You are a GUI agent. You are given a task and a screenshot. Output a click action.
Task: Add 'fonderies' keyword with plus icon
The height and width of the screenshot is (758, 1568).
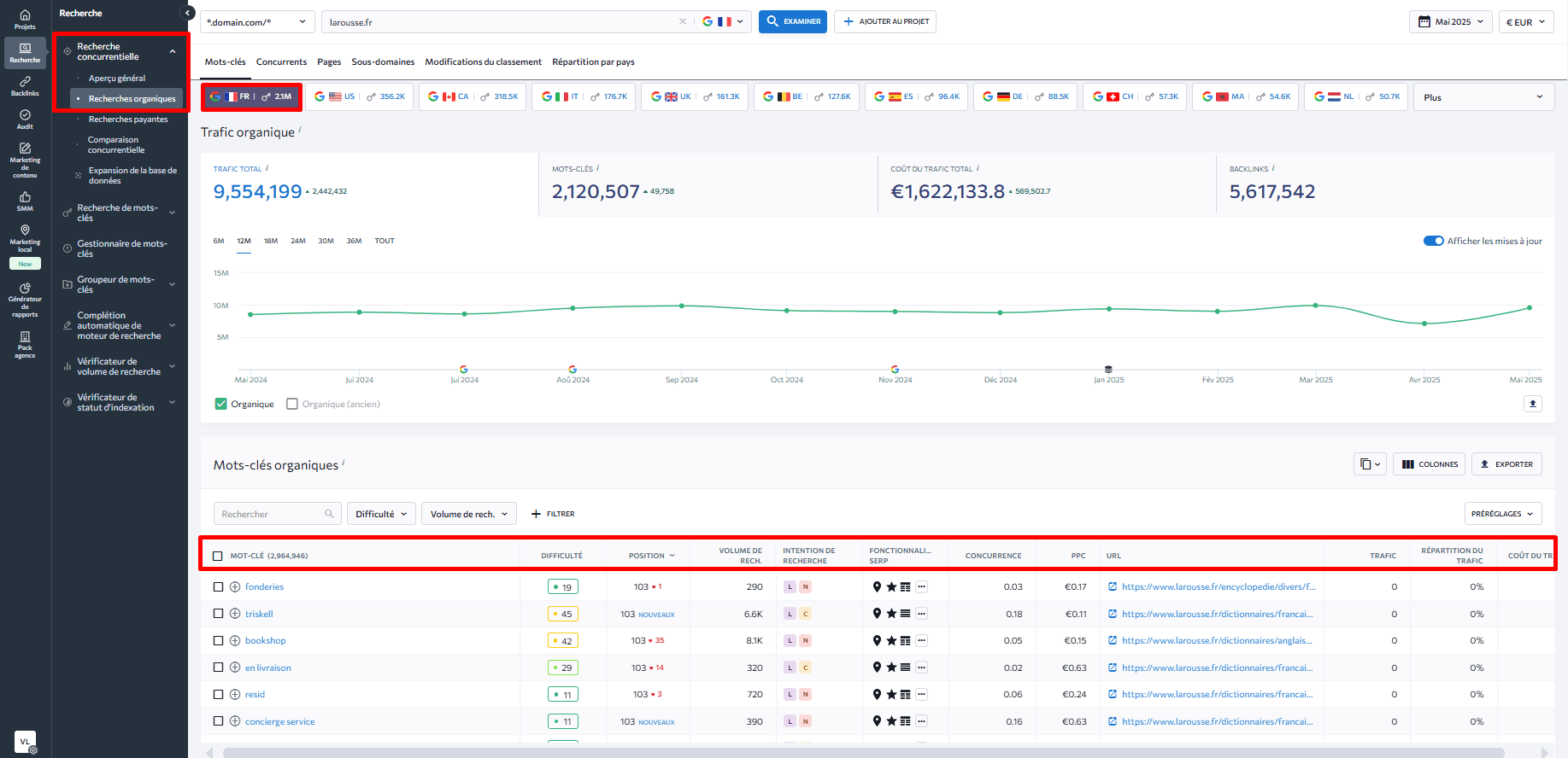tap(235, 586)
